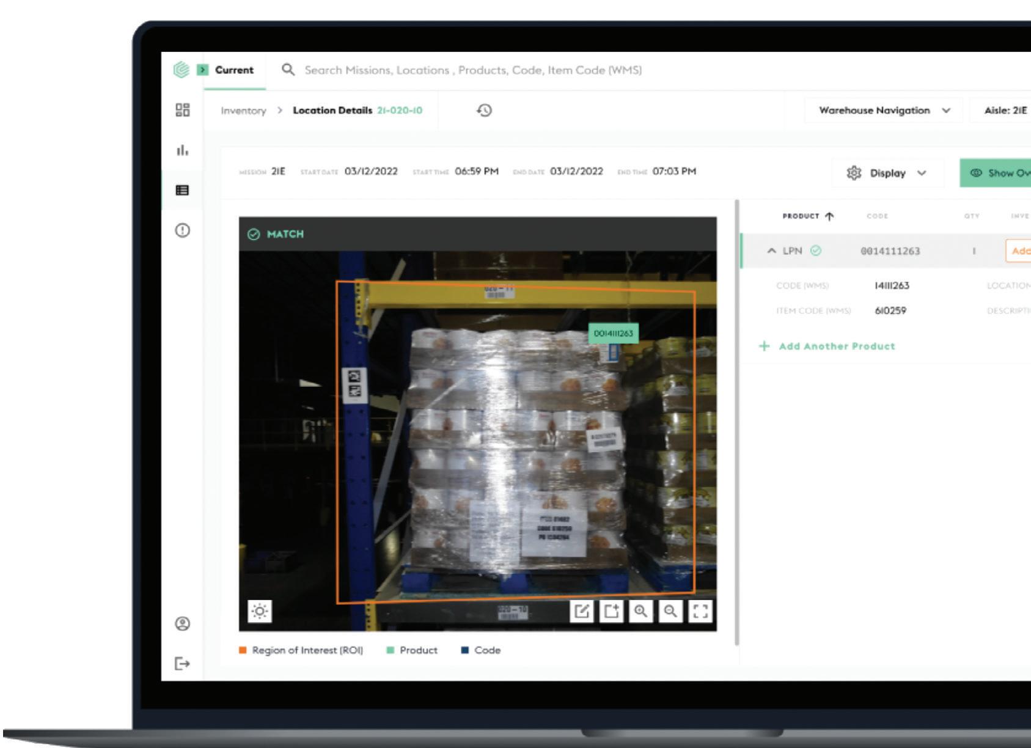Click the green 0014111263 tag on image
This screenshot has width=1031, height=748.
click(x=614, y=333)
